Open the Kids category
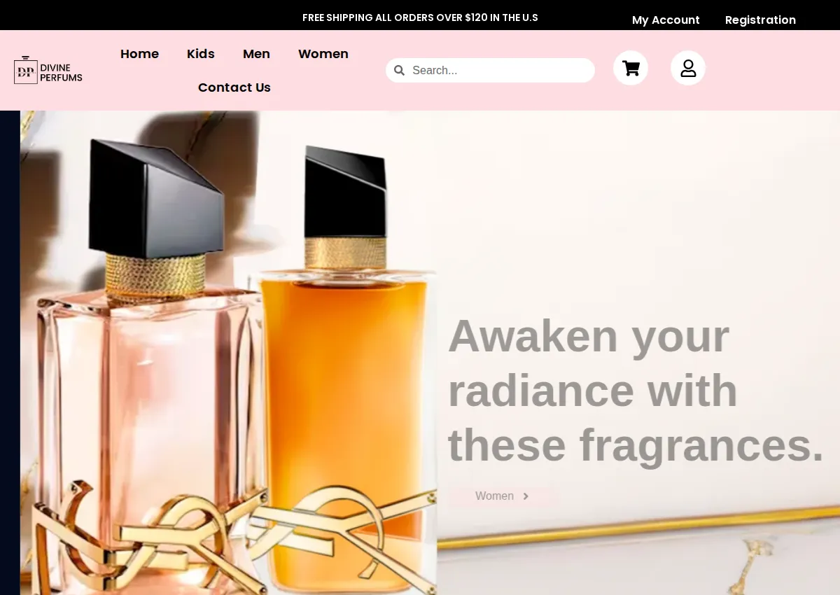This screenshot has height=595, width=840. (x=201, y=54)
